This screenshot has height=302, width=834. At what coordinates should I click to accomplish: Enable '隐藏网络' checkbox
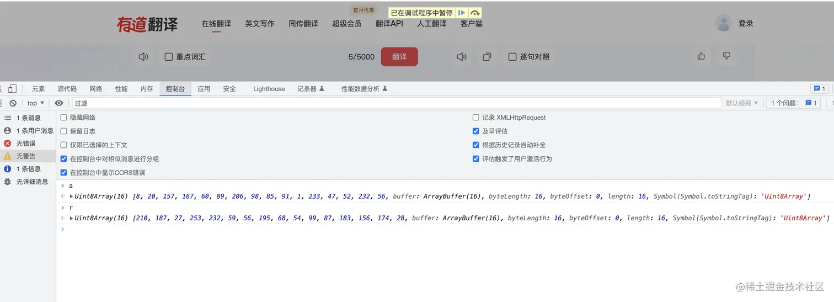[x=64, y=118]
